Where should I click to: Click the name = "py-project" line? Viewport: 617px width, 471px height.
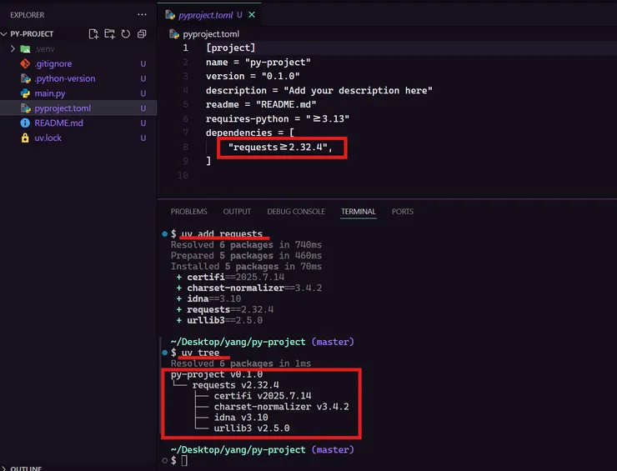click(x=258, y=63)
